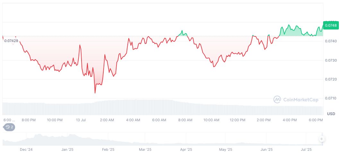This screenshot has width=344, height=153.
Task: Select Jan '25 on the range navigator
Action: pyautogui.click(x=67, y=149)
